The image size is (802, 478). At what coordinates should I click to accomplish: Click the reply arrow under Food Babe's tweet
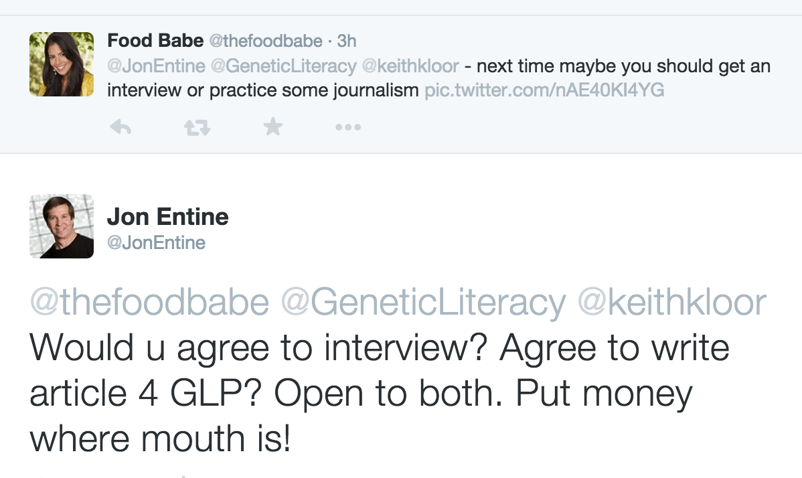pyautogui.click(x=121, y=127)
